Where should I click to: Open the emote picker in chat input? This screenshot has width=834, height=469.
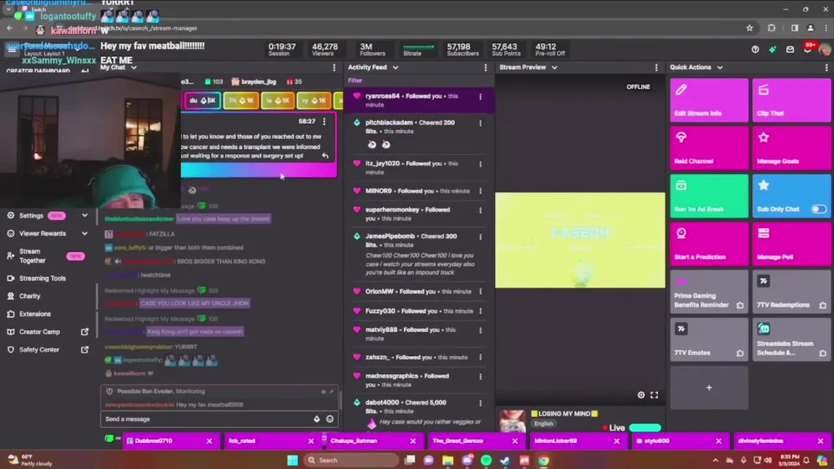[330, 419]
